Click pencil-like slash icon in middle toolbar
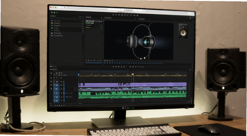The width and height of the screenshot is (247, 136). [138, 67]
